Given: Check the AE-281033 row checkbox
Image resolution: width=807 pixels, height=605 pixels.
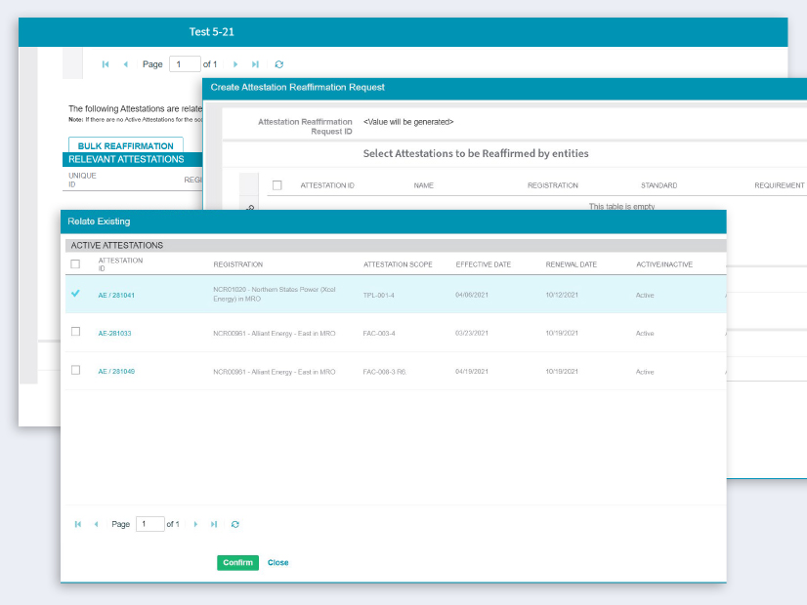Looking at the screenshot, I should [x=76, y=332].
